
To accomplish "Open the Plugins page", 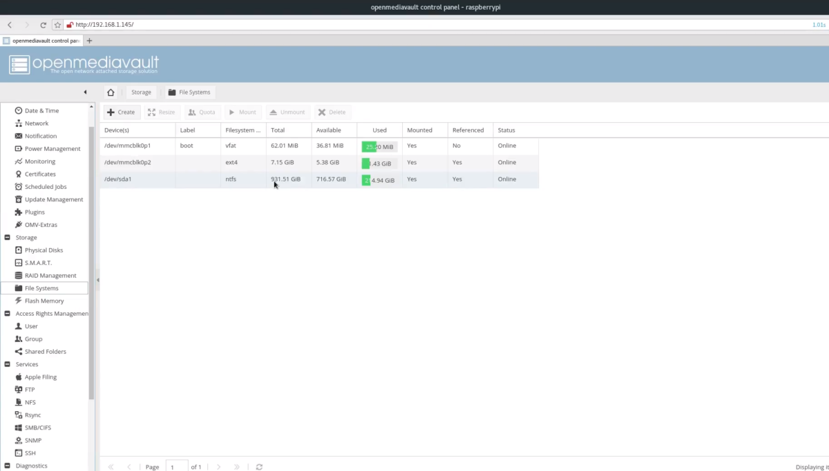I will coord(35,212).
